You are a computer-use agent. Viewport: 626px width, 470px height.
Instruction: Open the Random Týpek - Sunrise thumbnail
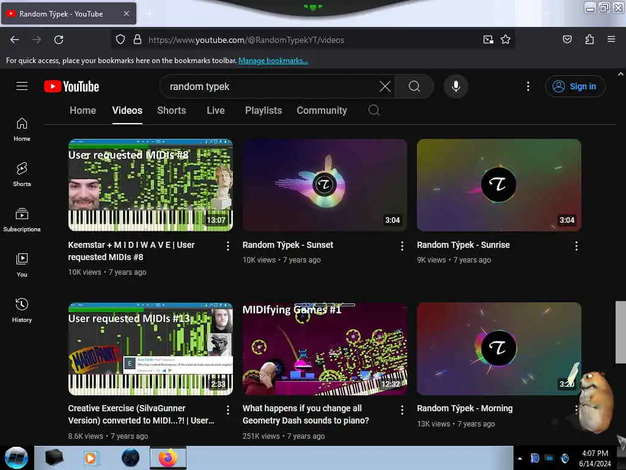[499, 185]
